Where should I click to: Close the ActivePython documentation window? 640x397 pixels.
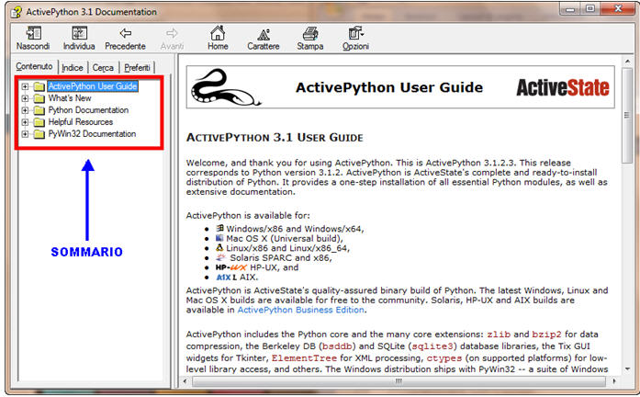pos(618,9)
